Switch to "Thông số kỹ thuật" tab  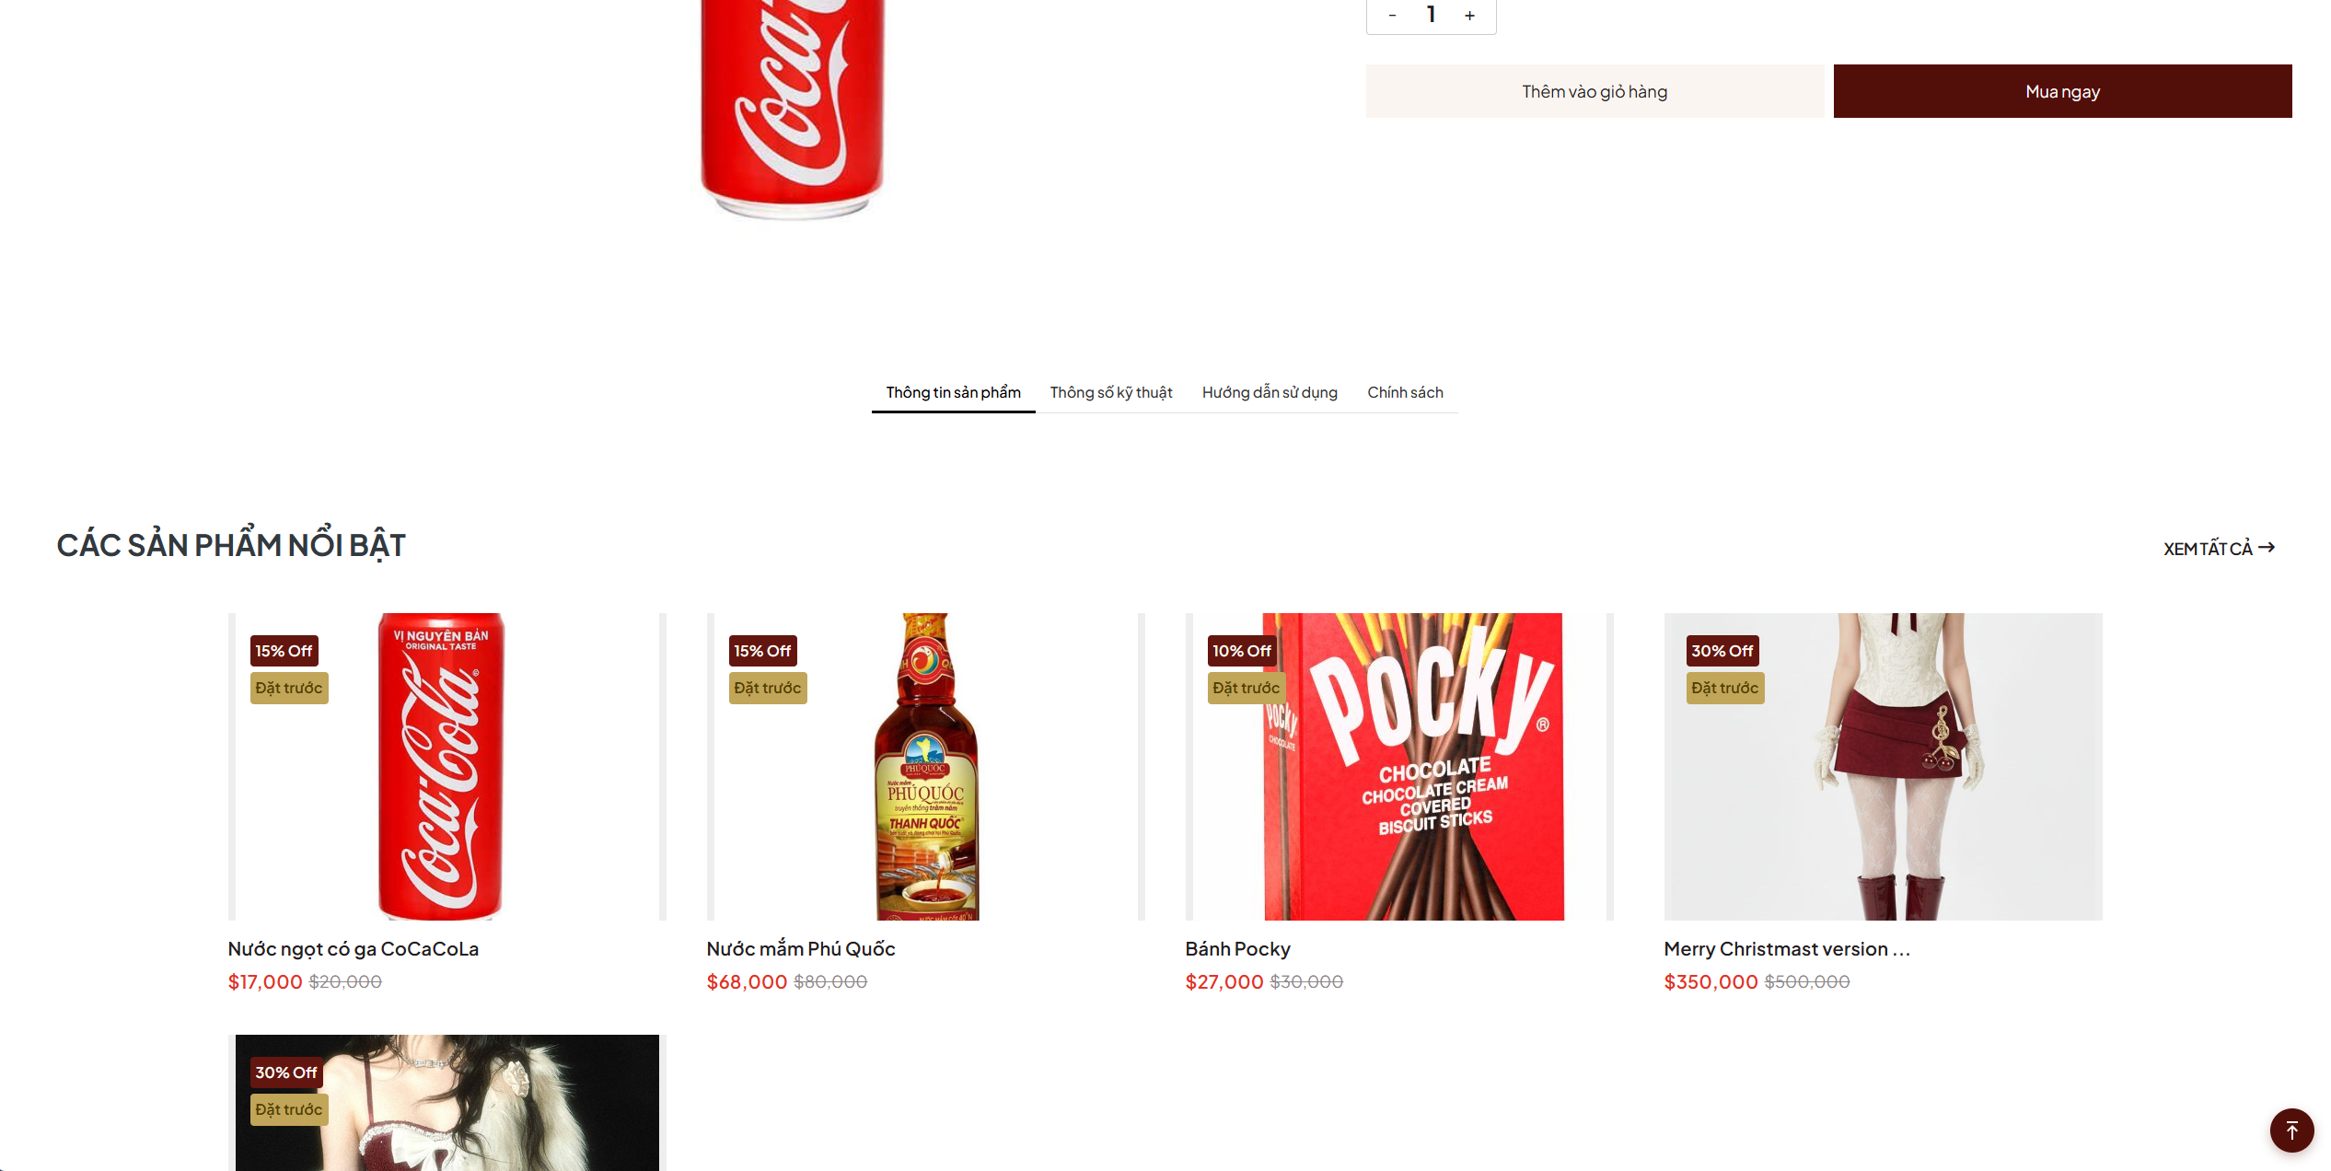[x=1110, y=392]
